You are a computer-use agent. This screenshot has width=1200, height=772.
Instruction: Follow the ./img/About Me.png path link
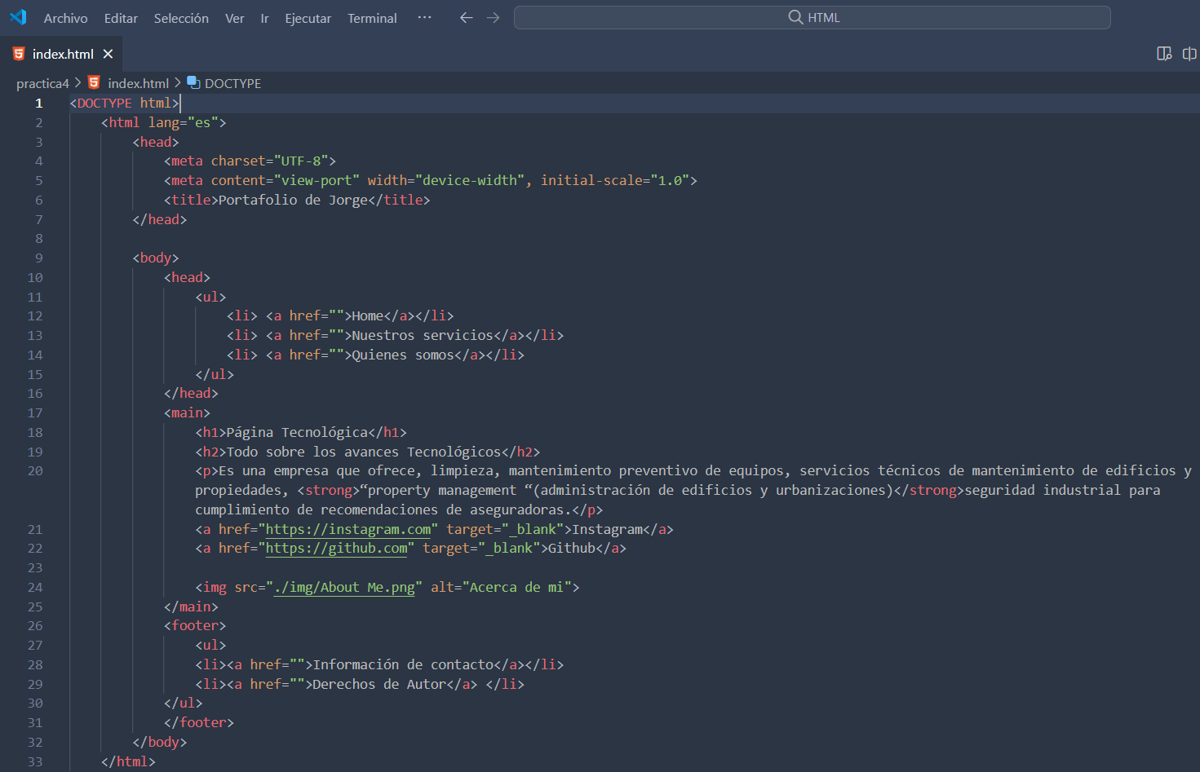point(344,588)
